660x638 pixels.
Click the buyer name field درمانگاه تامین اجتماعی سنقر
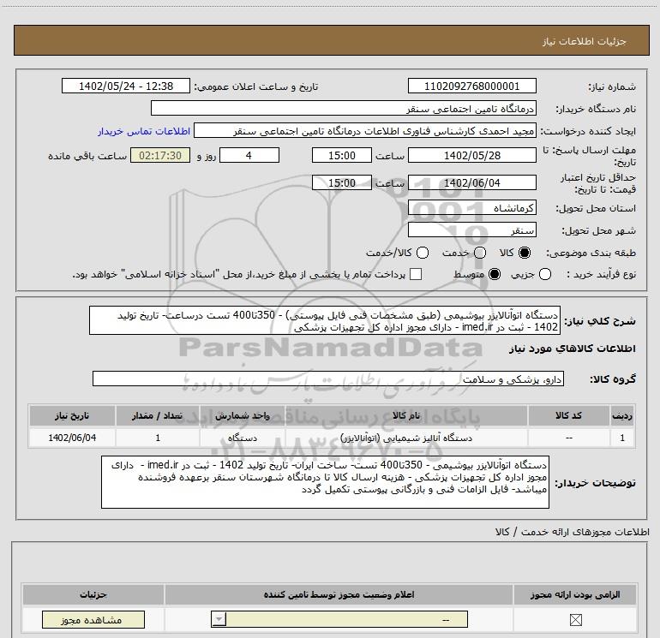tap(344, 109)
